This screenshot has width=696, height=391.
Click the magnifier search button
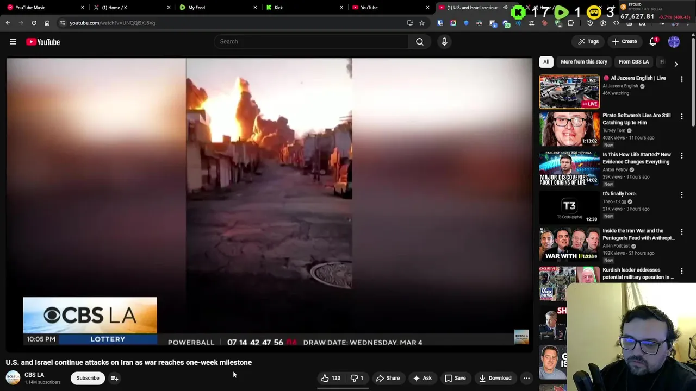[420, 41]
